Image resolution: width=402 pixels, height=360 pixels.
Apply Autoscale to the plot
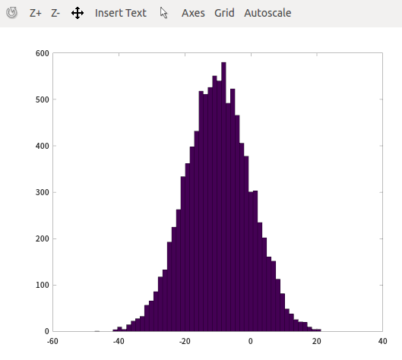(x=267, y=13)
